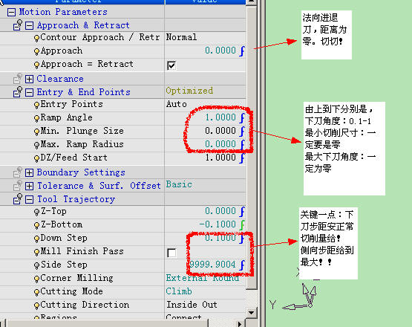Click the Tool Trajectory group icon
Viewport: 412px width, 327px height.
tap(18, 199)
